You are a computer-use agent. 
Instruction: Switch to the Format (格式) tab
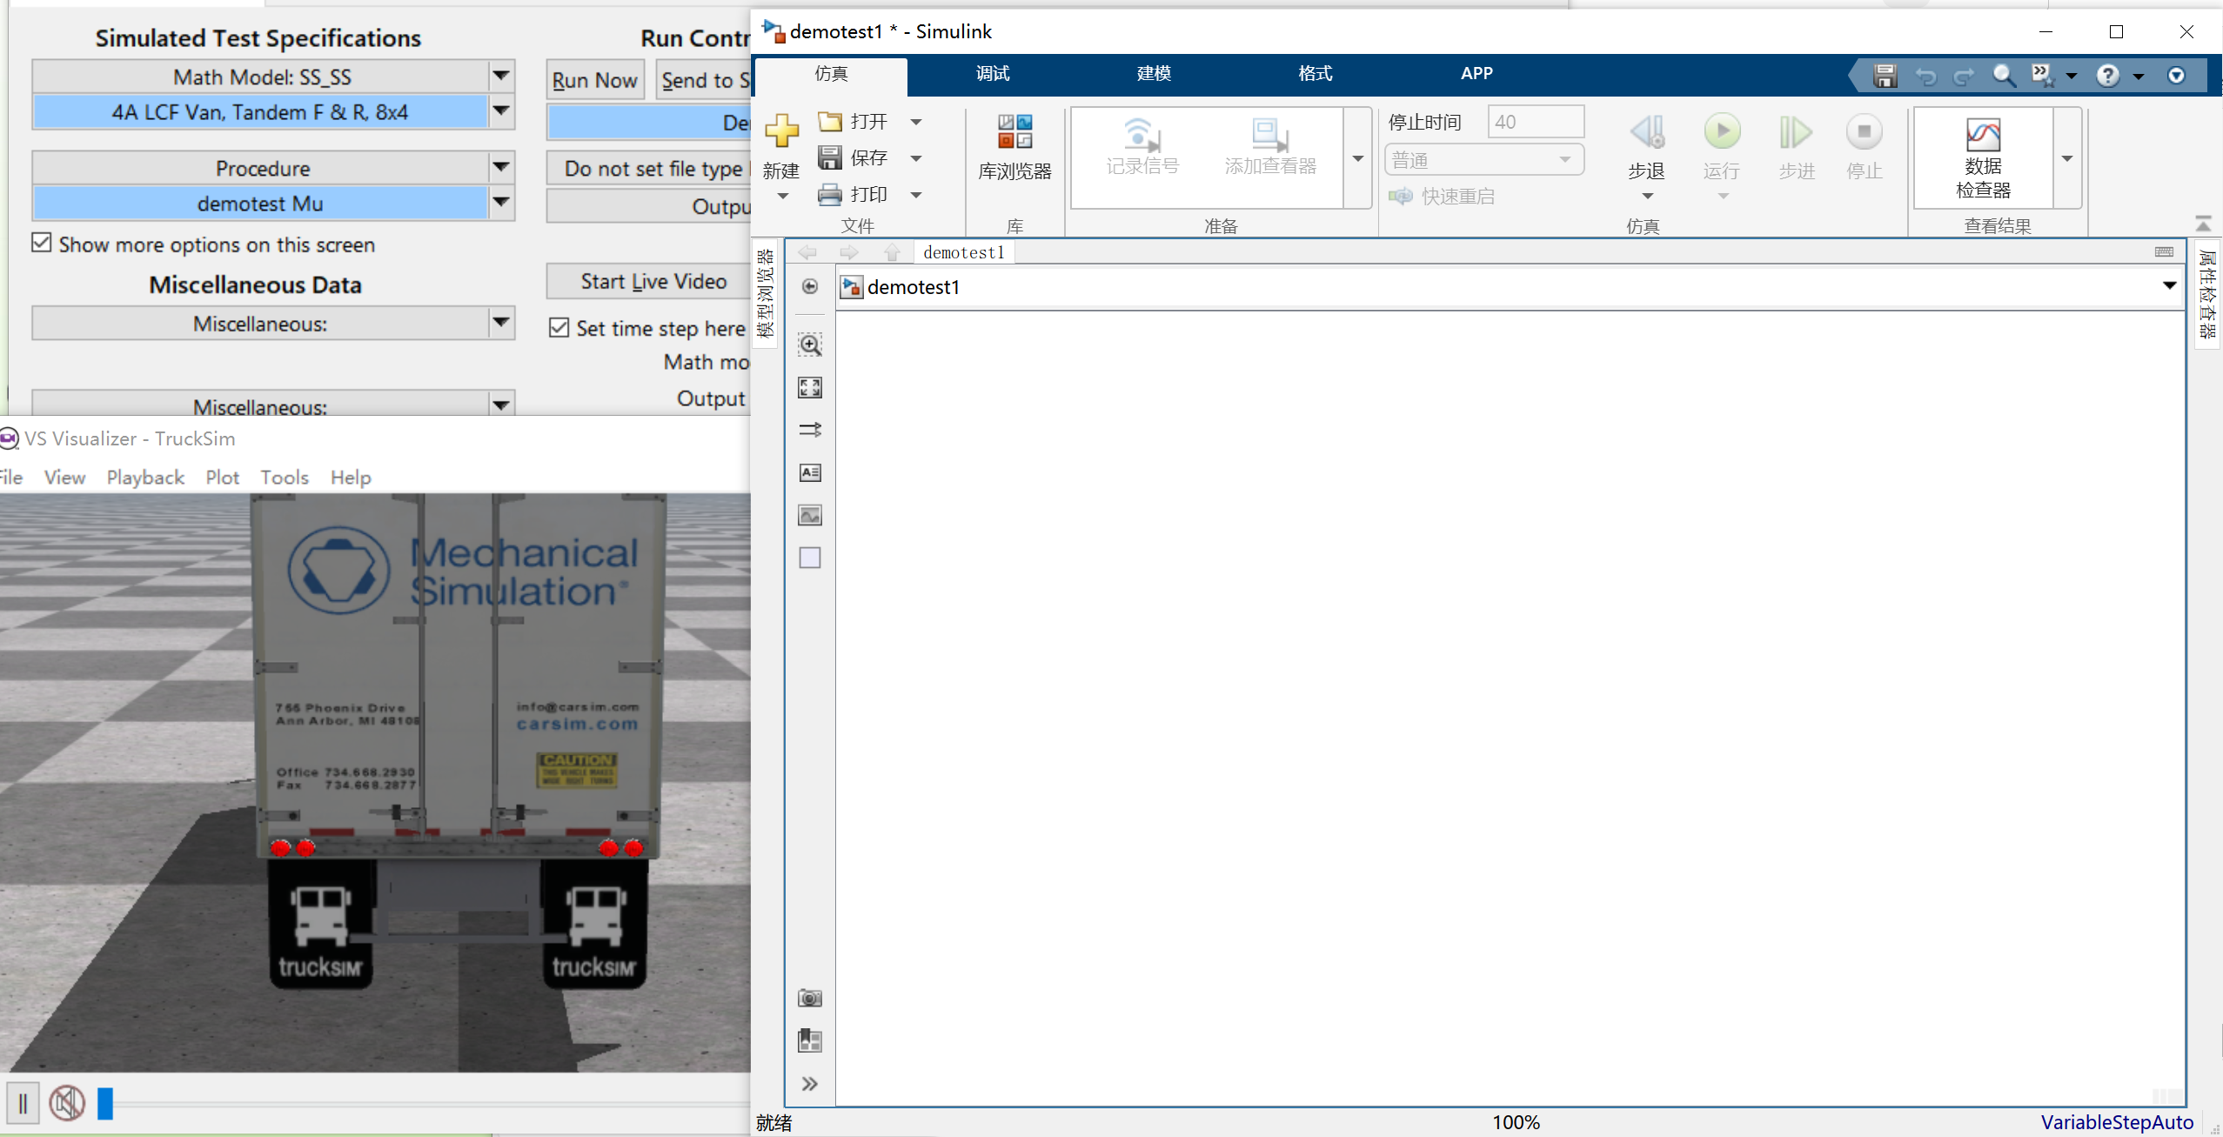(x=1315, y=74)
